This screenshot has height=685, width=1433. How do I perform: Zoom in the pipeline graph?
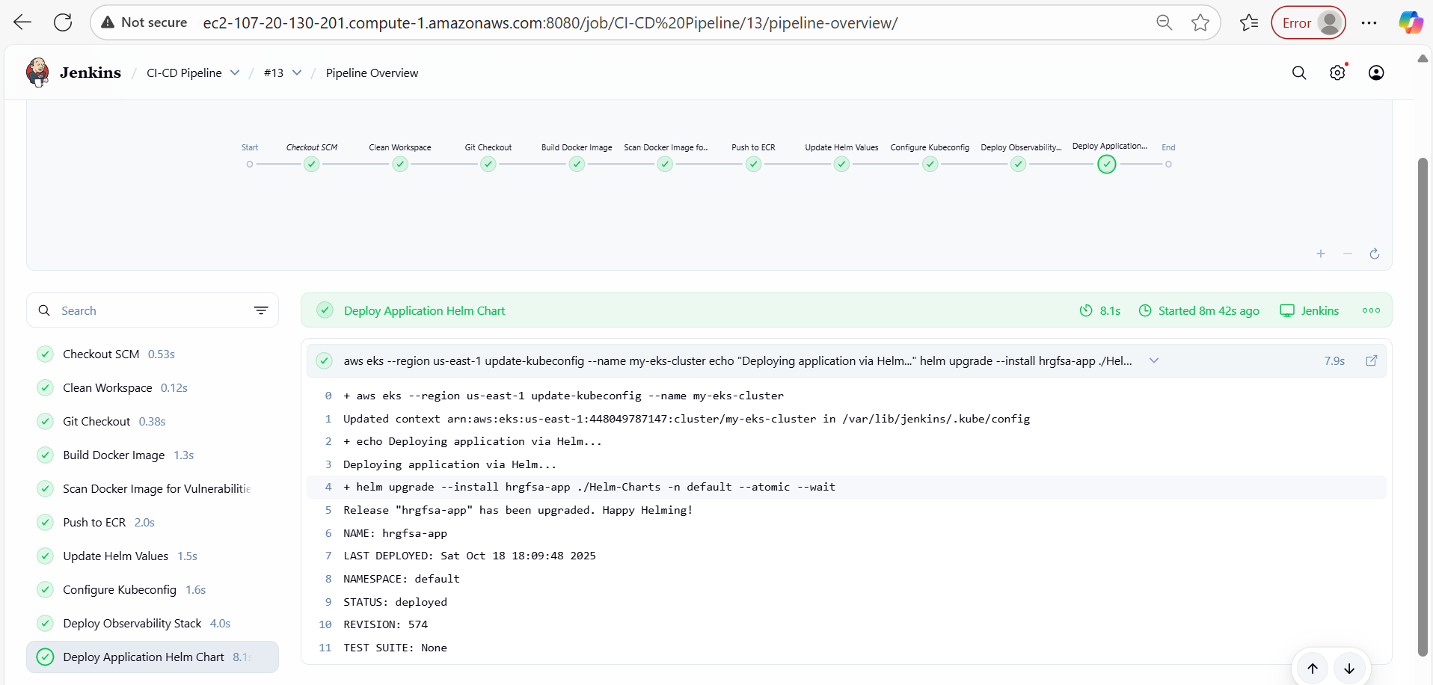click(1321, 254)
